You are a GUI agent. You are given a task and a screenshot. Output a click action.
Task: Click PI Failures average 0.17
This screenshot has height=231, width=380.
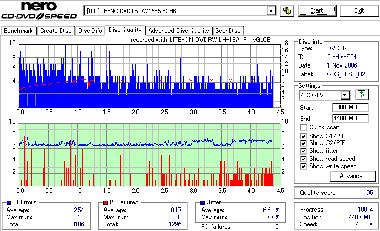(176, 210)
